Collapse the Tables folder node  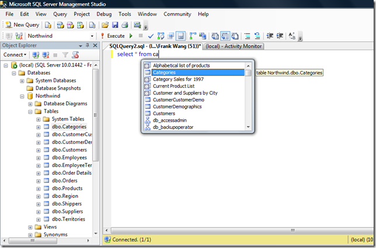(30, 111)
